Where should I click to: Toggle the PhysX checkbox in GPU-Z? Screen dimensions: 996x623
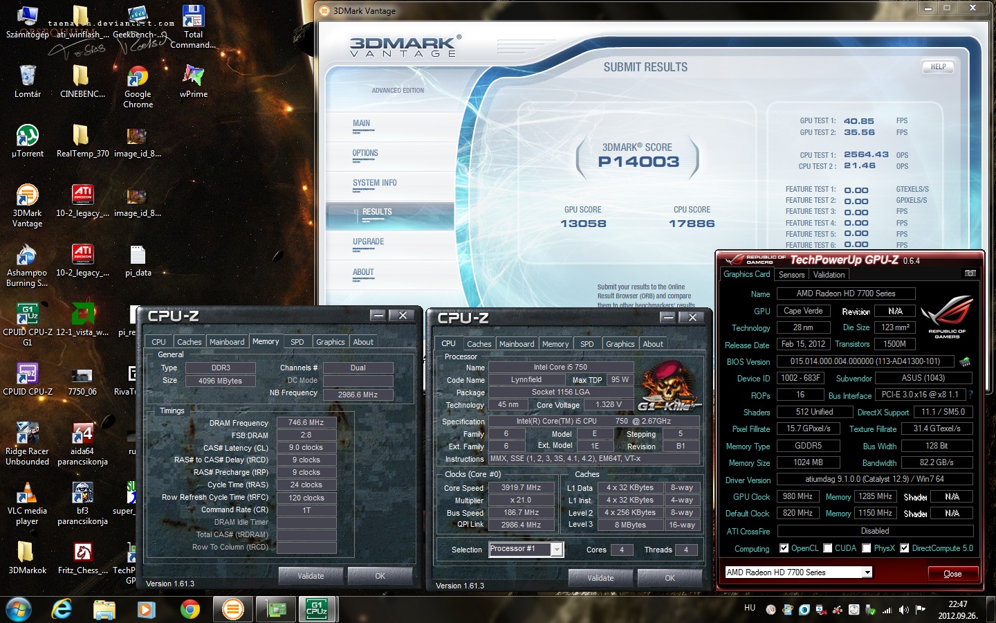[x=867, y=548]
